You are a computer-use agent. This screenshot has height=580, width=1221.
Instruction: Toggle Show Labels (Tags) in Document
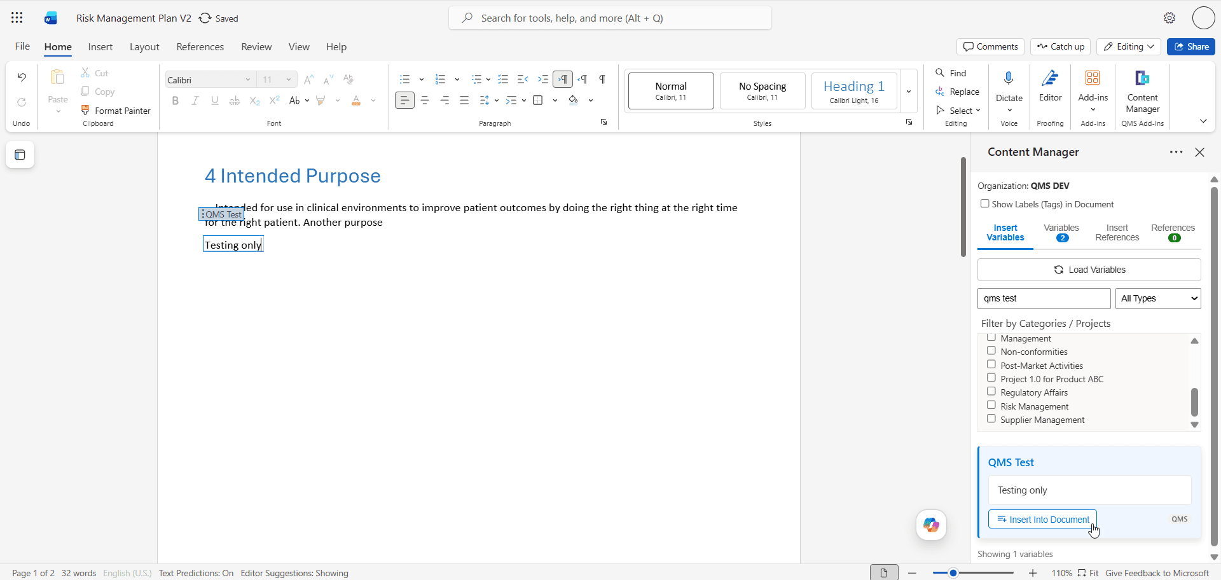984,204
